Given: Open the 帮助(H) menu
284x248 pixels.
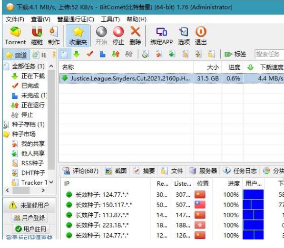Looking at the screenshot, I should tap(137, 19).
